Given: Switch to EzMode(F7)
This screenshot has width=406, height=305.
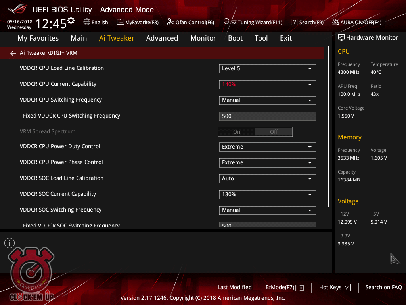Looking at the screenshot, I should click(285, 288).
